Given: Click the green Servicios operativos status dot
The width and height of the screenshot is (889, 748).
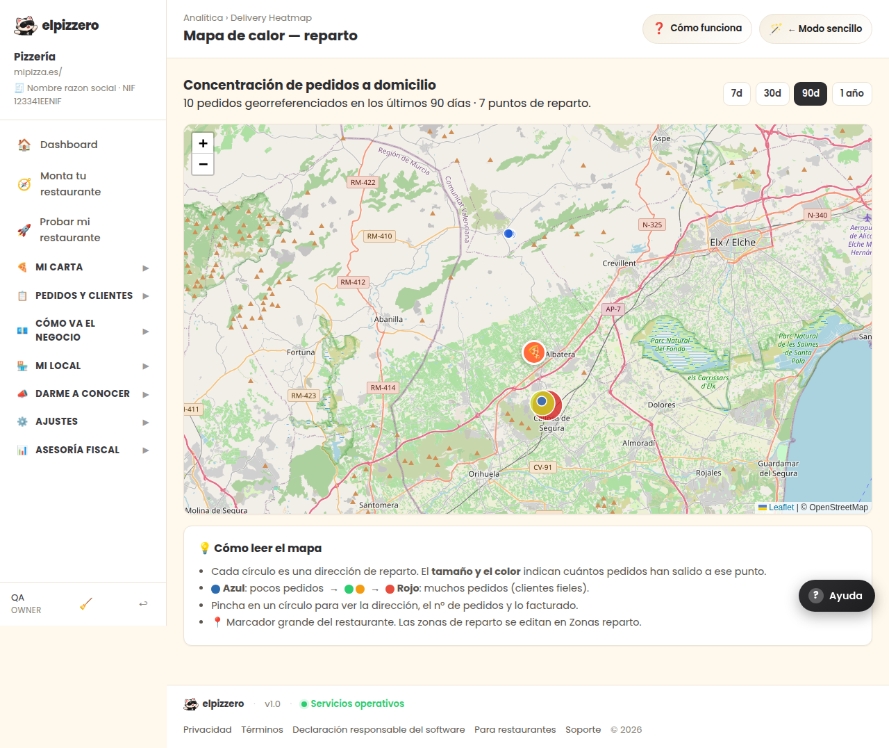Looking at the screenshot, I should click(304, 704).
